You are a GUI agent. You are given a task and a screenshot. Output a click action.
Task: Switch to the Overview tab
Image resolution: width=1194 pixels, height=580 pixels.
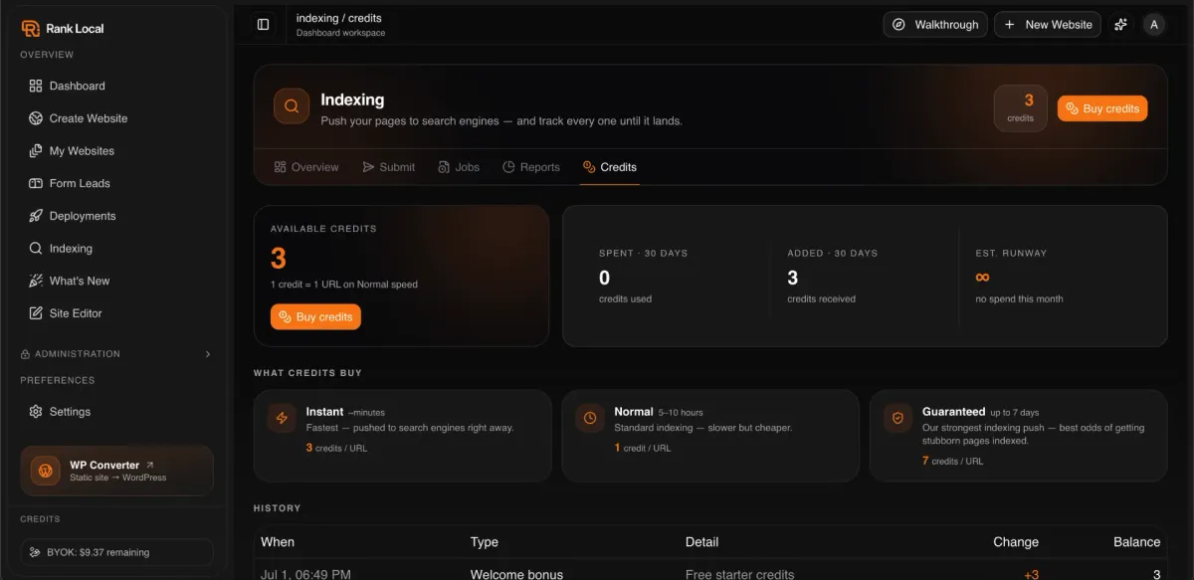[x=306, y=167]
